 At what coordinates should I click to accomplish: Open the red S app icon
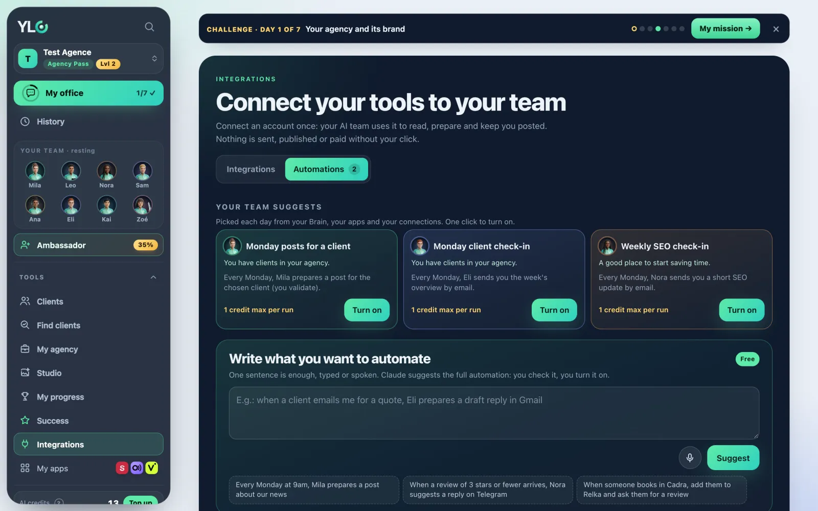coord(122,468)
